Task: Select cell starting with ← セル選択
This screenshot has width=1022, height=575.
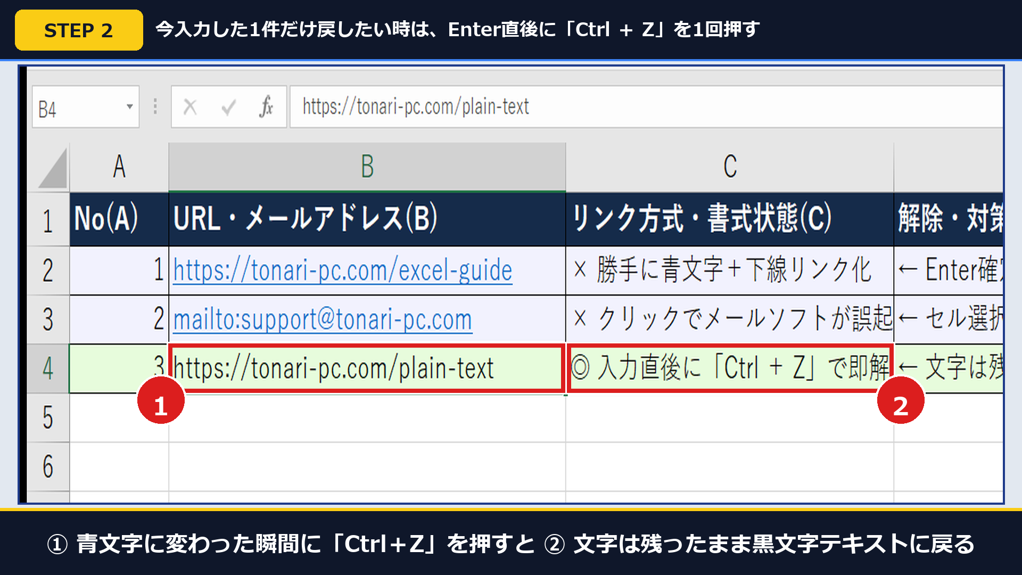Action: (x=949, y=319)
